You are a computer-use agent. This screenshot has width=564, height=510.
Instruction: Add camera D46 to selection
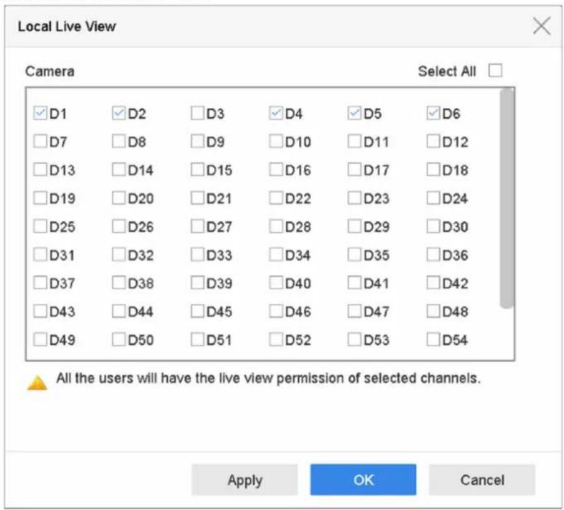276,311
